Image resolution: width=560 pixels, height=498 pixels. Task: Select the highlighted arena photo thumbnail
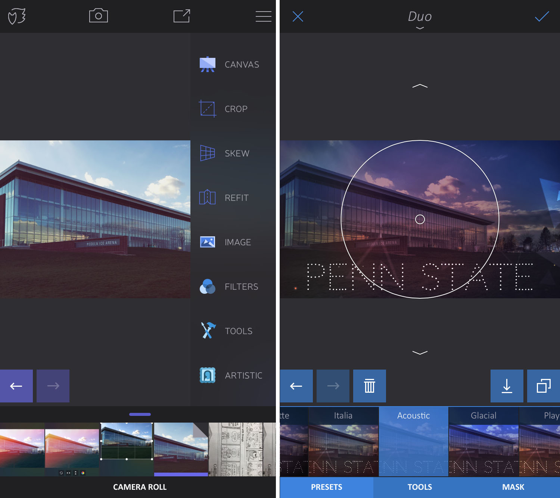tap(181, 449)
